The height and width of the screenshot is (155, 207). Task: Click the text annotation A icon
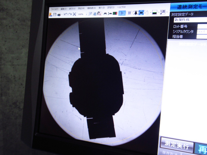pyautogui.click(x=99, y=14)
